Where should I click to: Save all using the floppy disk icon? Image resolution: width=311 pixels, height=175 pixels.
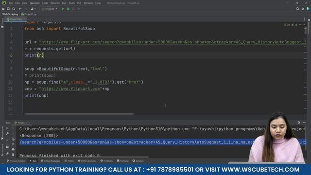coord(8,9)
